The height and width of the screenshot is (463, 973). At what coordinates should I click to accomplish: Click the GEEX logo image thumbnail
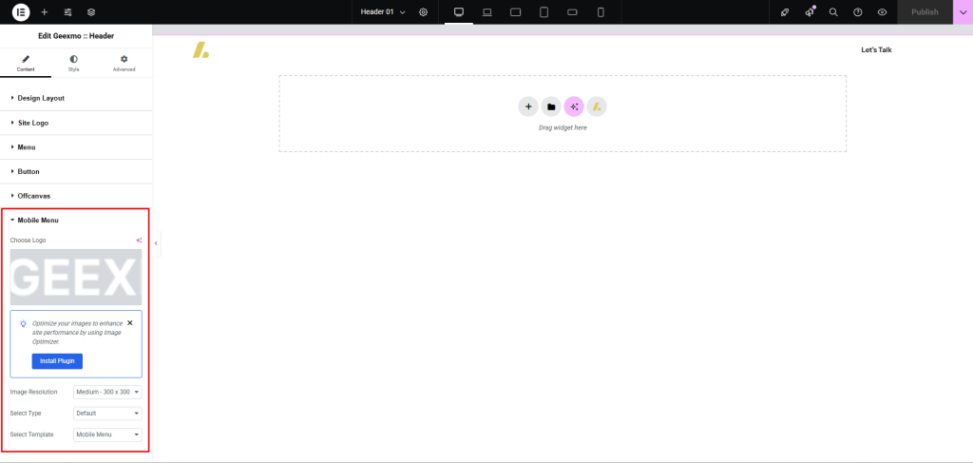click(x=76, y=278)
